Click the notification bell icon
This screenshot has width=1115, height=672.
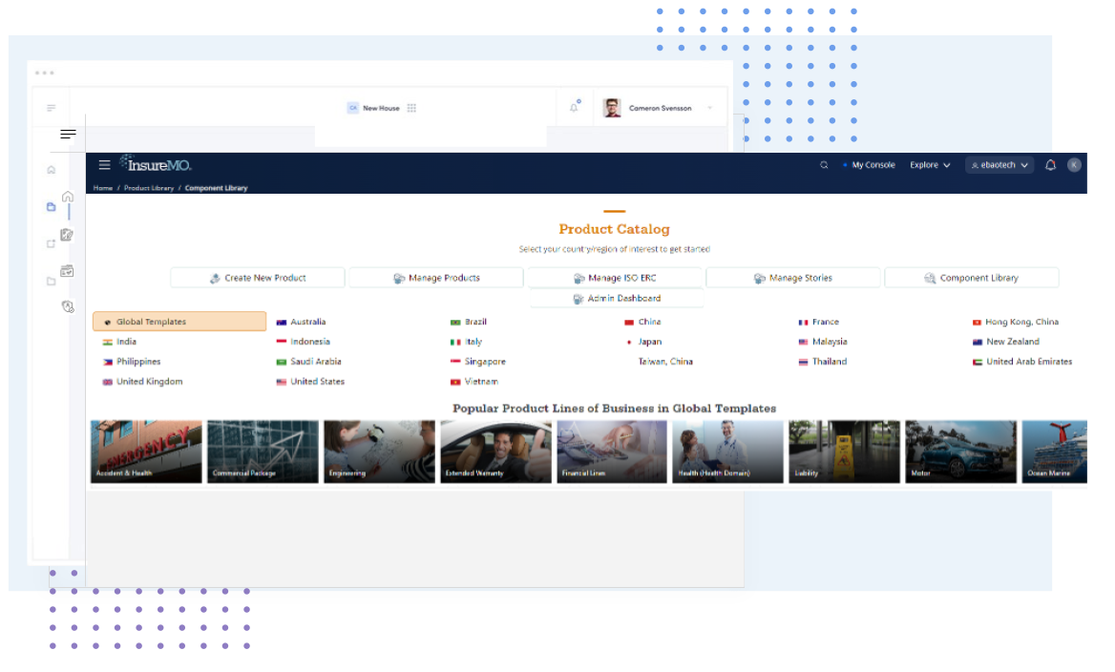coord(1050,164)
